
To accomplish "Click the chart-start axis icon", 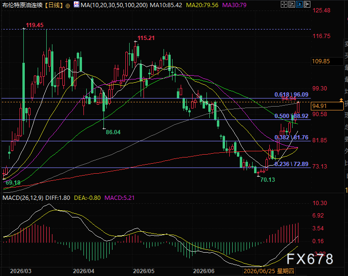I will click(x=292, y=4).
